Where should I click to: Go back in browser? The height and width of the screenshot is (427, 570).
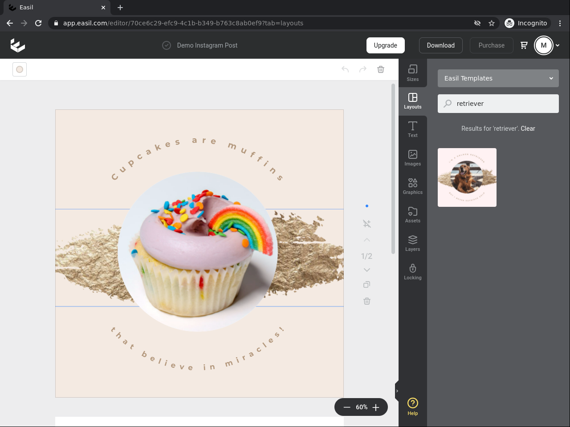[x=10, y=23]
